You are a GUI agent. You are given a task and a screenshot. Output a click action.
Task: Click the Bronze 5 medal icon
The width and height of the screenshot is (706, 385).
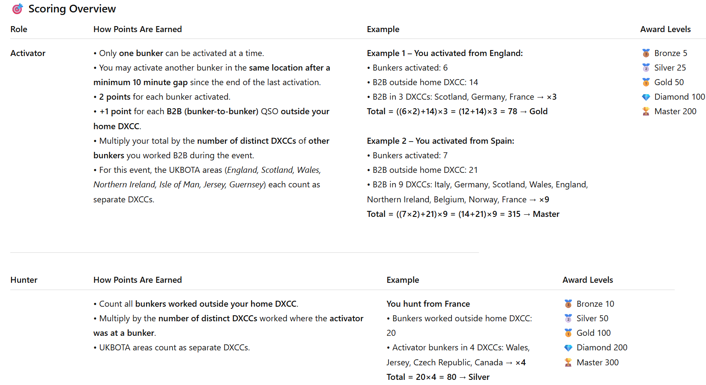(646, 53)
